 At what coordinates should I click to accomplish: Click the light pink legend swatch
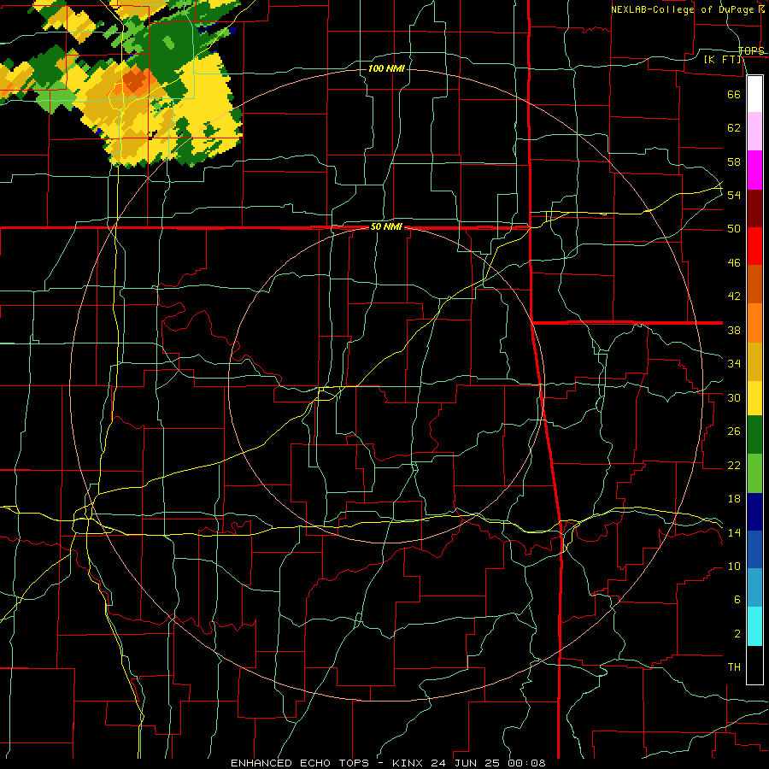coord(754,132)
